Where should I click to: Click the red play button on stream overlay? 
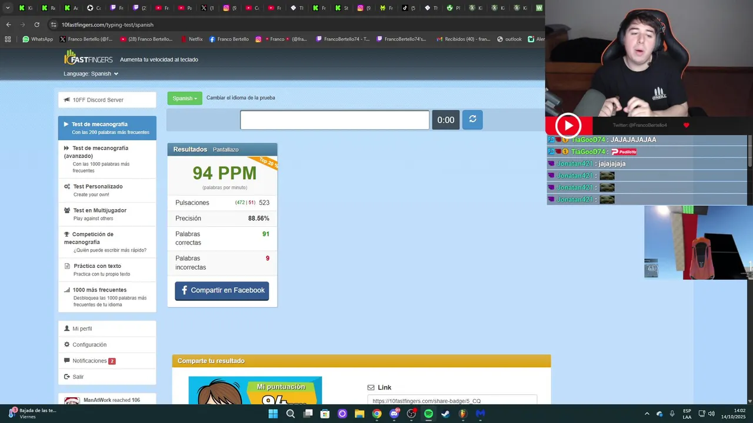click(x=568, y=125)
